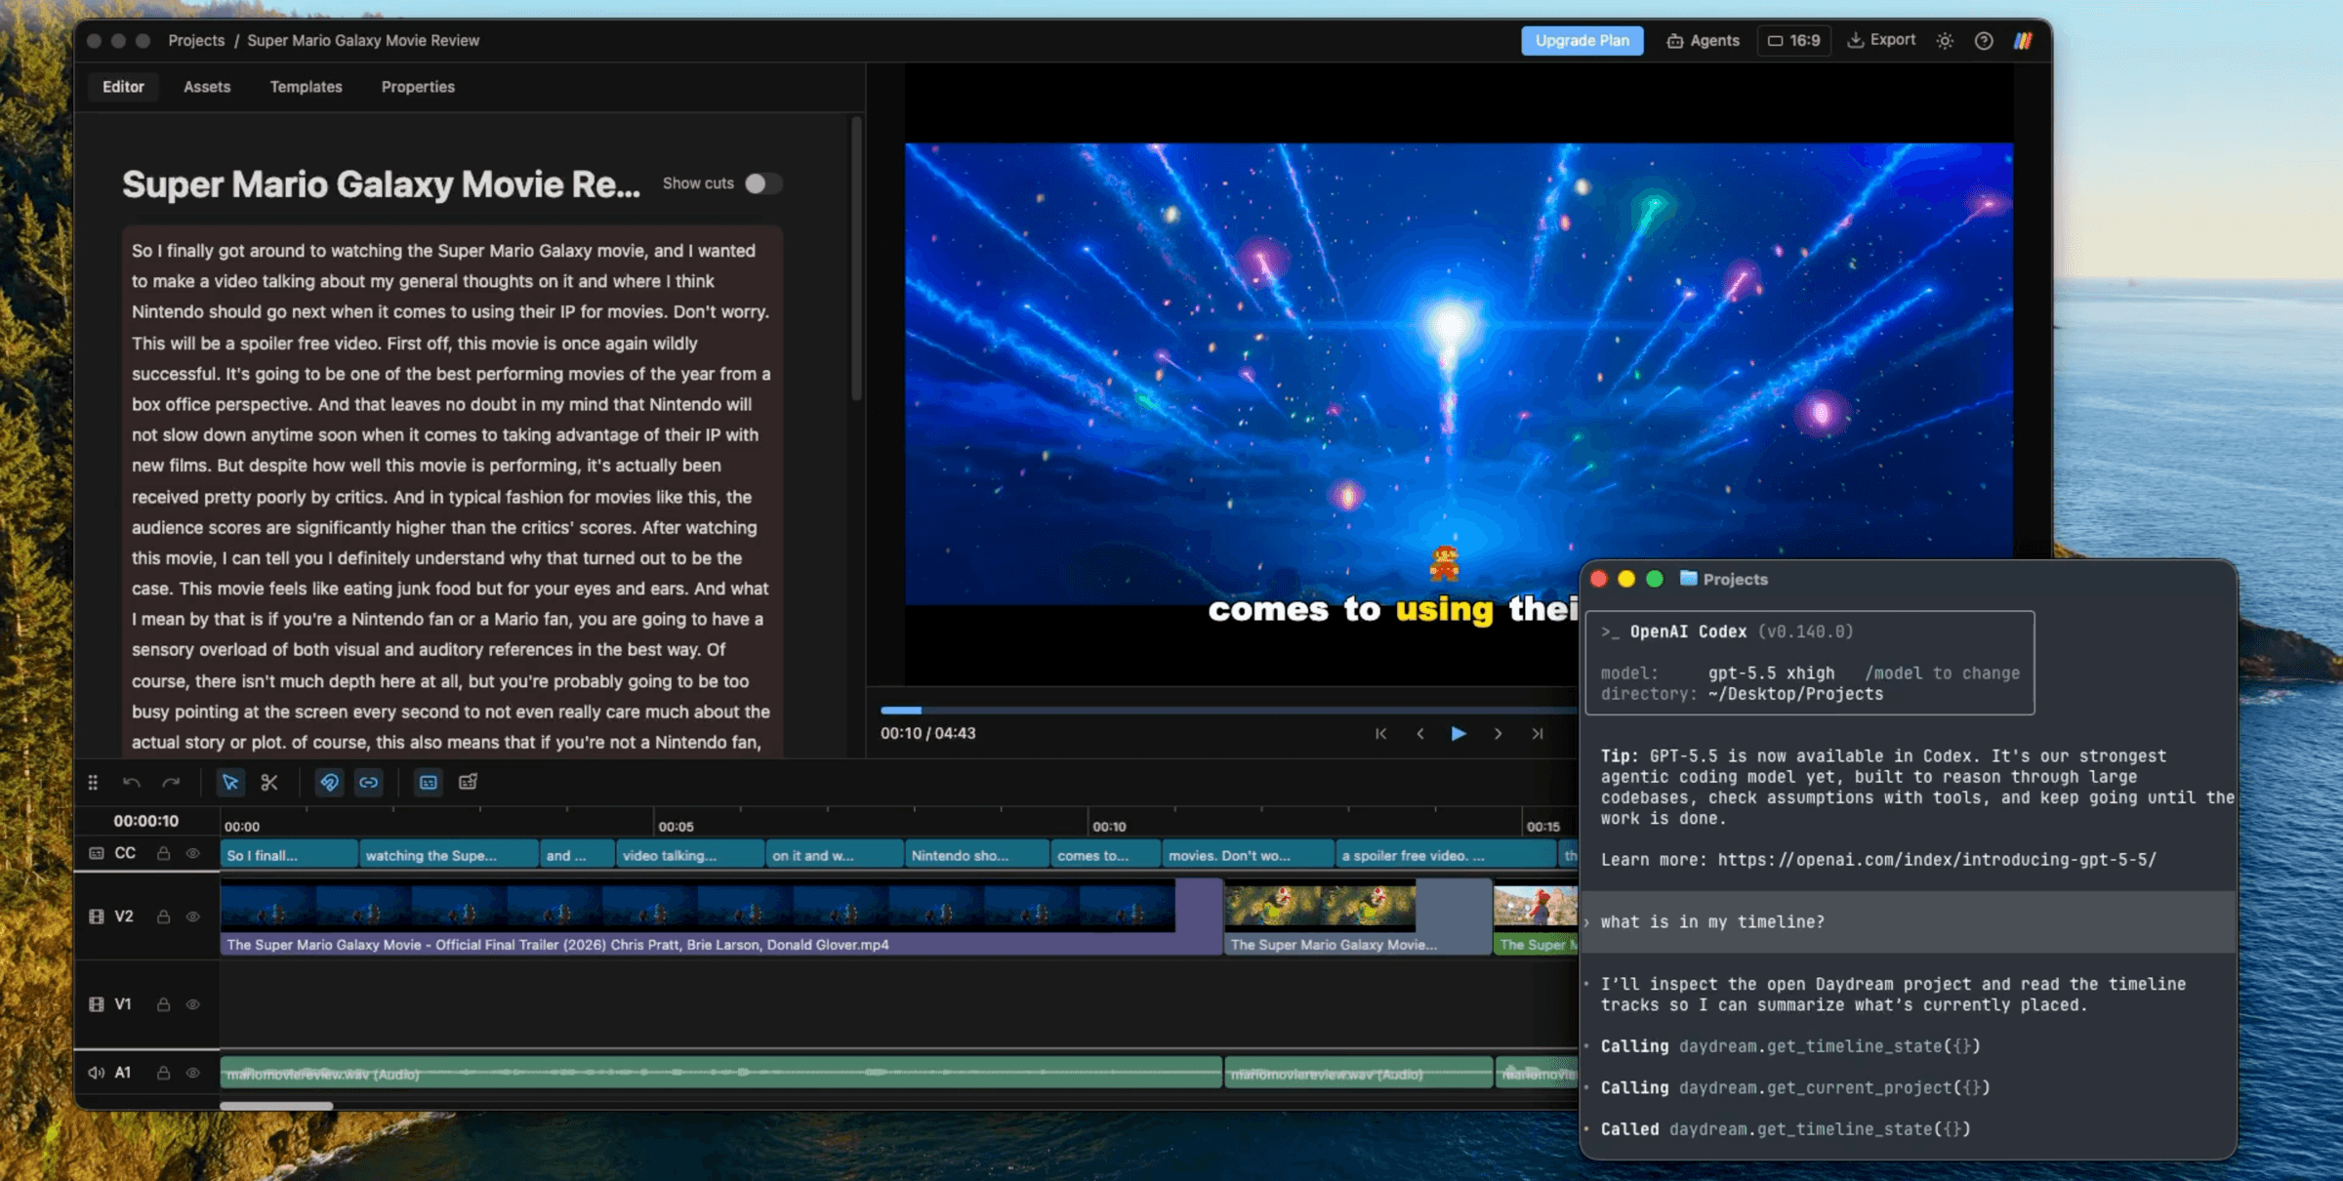Select the second mariomoviereview.wav audio clip
This screenshot has width=2343, height=1181.
(x=1358, y=1073)
